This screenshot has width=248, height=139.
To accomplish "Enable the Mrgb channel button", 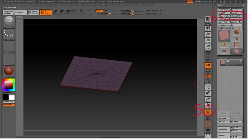I will [x=75, y=11].
